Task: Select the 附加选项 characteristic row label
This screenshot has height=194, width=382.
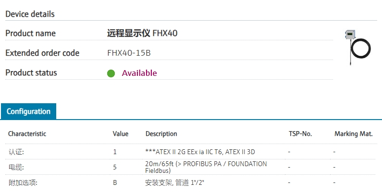Action: tap(23, 182)
